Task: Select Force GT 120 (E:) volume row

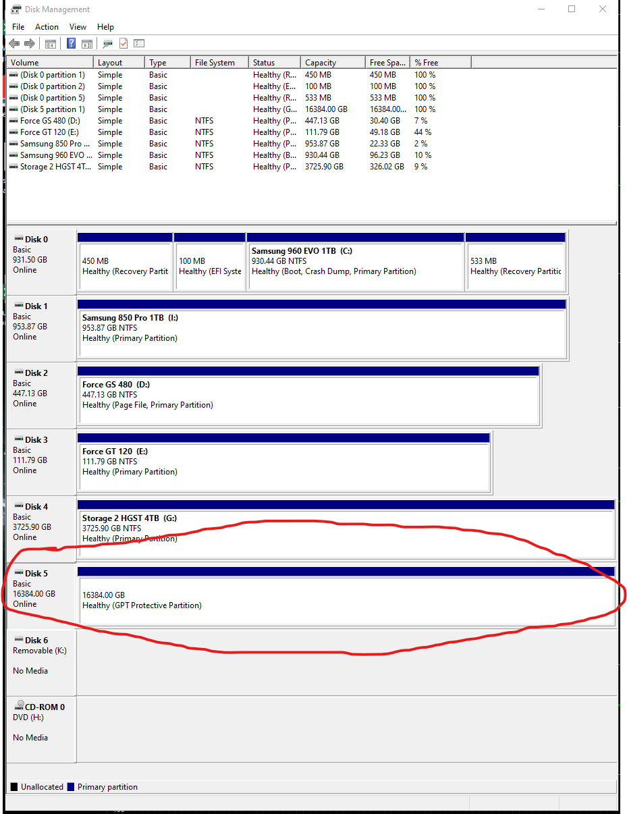Action: pos(50,132)
